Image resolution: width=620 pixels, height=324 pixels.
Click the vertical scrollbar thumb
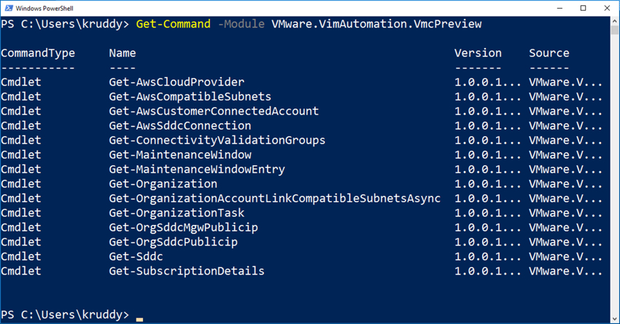(615, 30)
